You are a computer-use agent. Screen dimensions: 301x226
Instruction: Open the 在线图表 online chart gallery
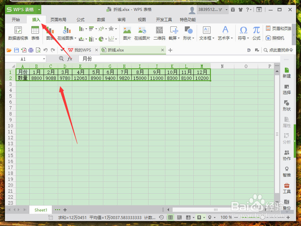click(67, 33)
